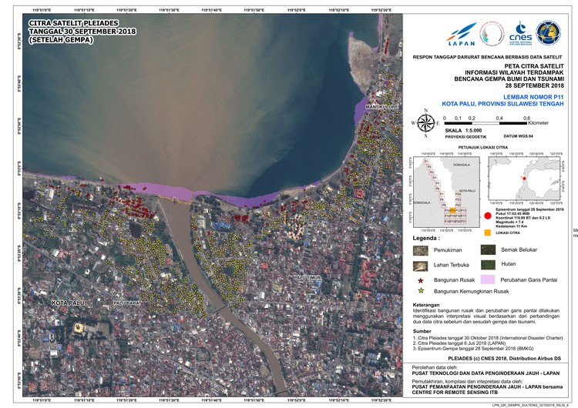Click the '(SETELAH GEMPA)' caption
This screenshot has width=578, height=408.
pyautogui.click(x=61, y=40)
